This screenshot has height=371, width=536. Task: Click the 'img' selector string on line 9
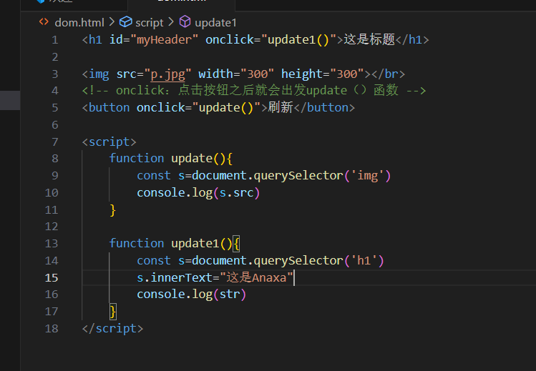tap(367, 176)
